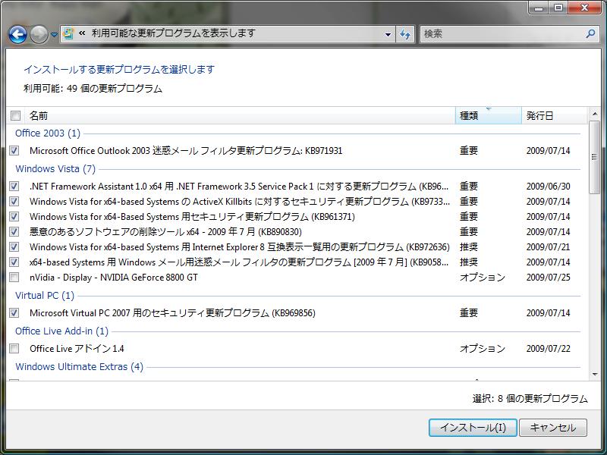Collapse the Windows Vista (7) group
The height and width of the screenshot is (455, 607).
55,168
